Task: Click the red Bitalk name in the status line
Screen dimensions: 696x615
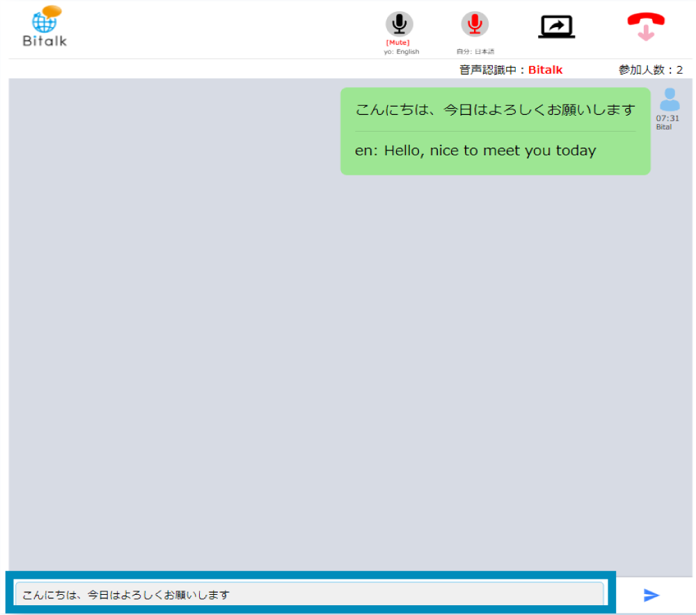Action: 545,70
